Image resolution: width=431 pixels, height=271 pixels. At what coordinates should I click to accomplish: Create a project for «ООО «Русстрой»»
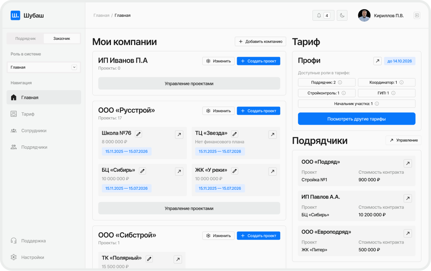(258, 110)
